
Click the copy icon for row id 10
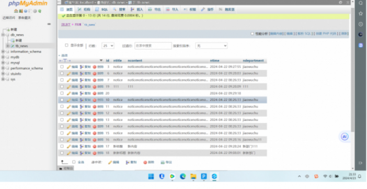[x=82, y=100]
